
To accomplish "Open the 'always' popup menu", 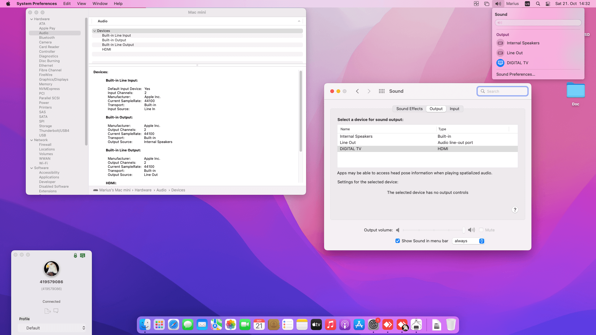I will coord(468,241).
